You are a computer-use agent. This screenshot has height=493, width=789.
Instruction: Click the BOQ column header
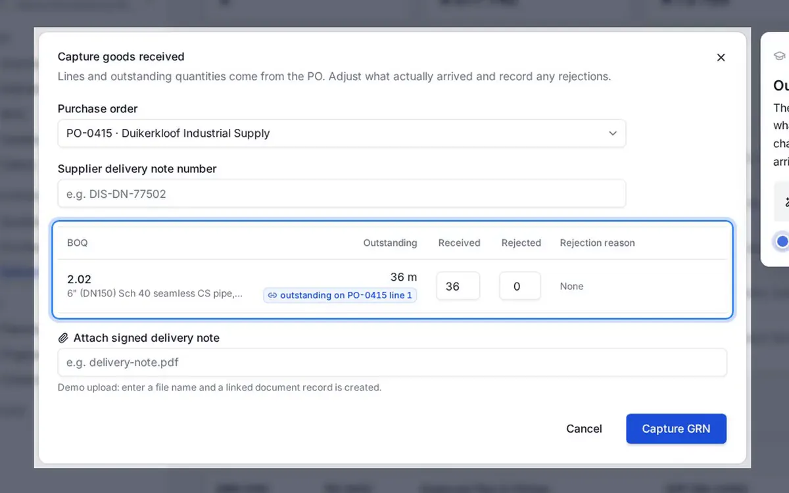[77, 243]
